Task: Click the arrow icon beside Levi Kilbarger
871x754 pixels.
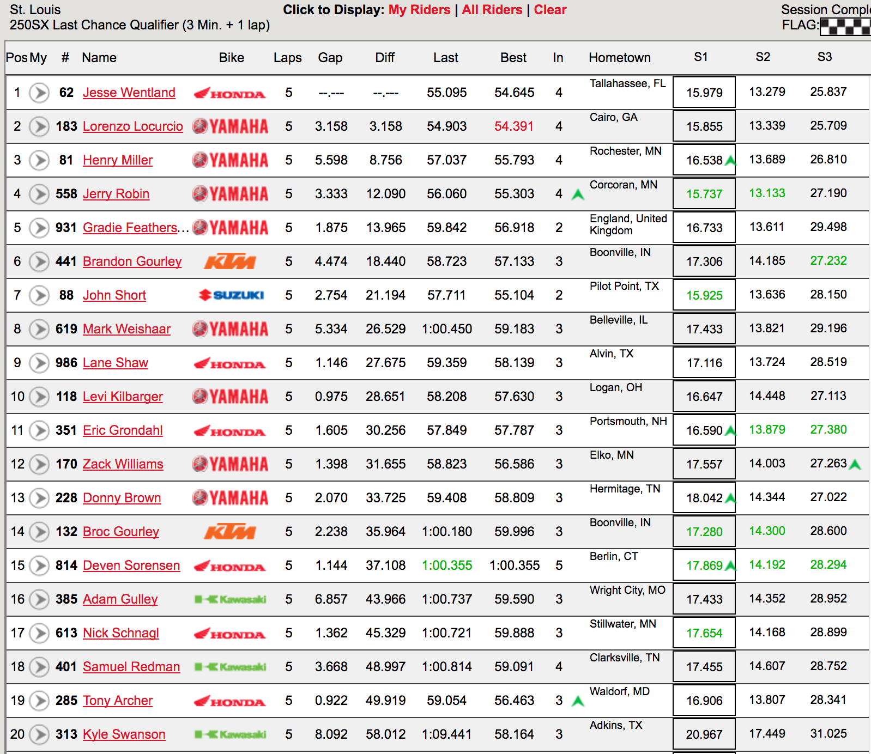Action: [39, 397]
